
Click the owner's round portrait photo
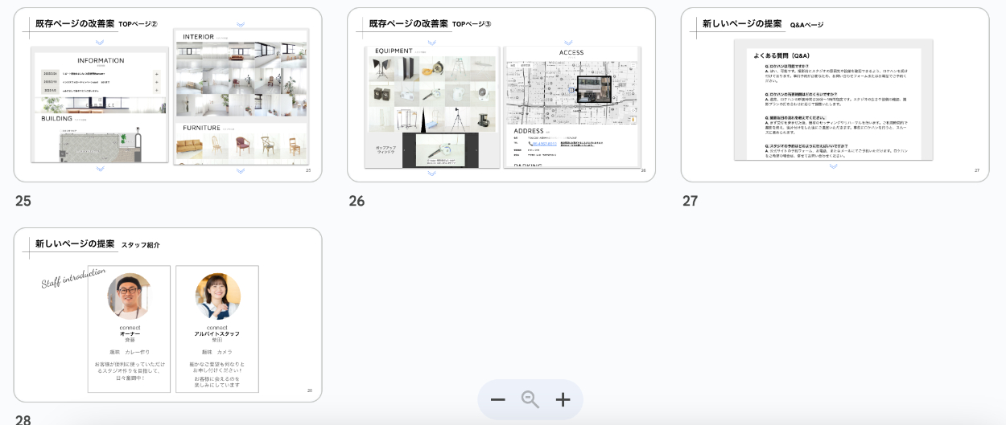pos(130,296)
